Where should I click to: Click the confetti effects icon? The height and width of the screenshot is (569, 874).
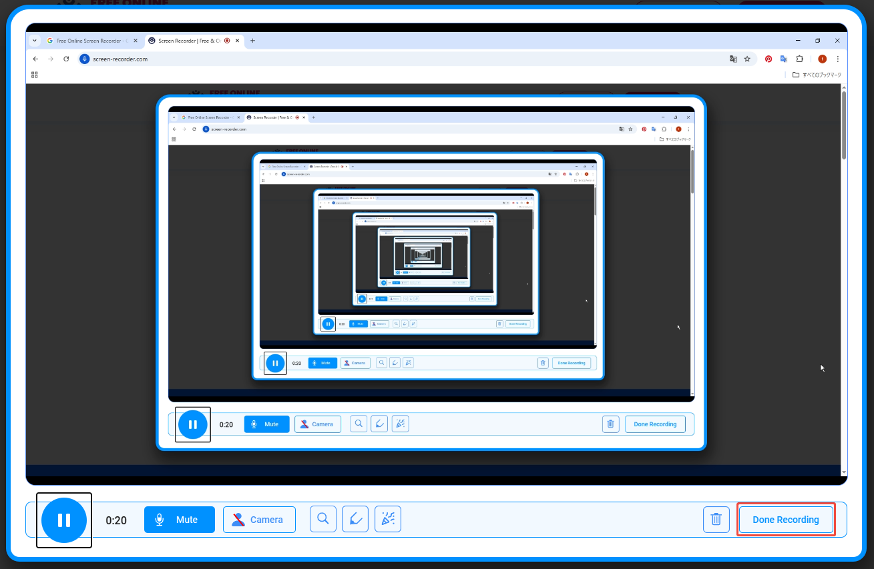pos(388,519)
